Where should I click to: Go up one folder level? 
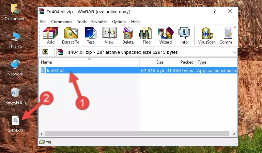point(45,52)
